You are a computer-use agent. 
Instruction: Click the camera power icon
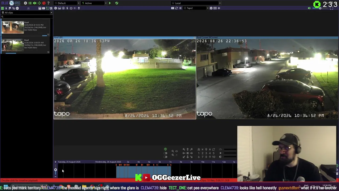point(71,8)
